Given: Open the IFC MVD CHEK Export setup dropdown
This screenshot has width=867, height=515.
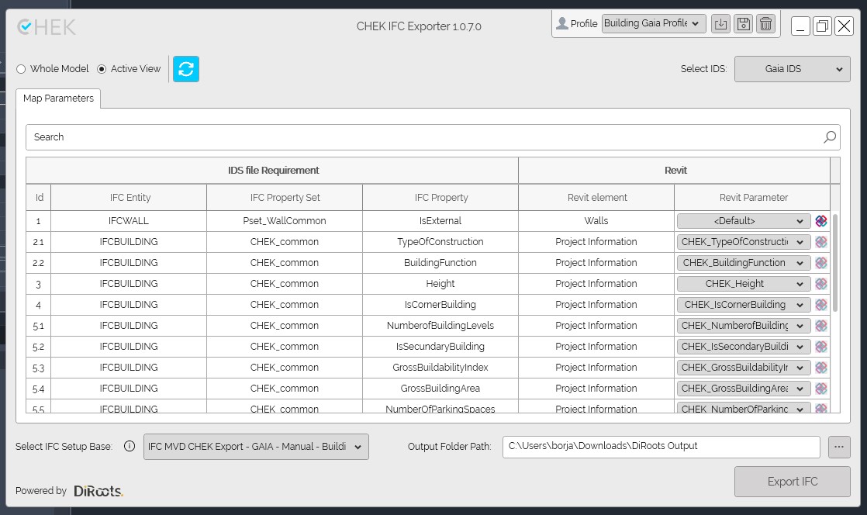Looking at the screenshot, I should [256, 447].
